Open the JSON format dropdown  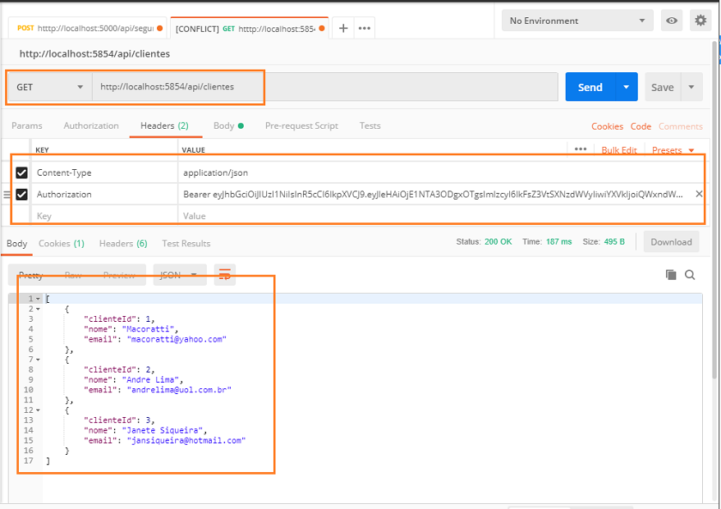pos(179,274)
